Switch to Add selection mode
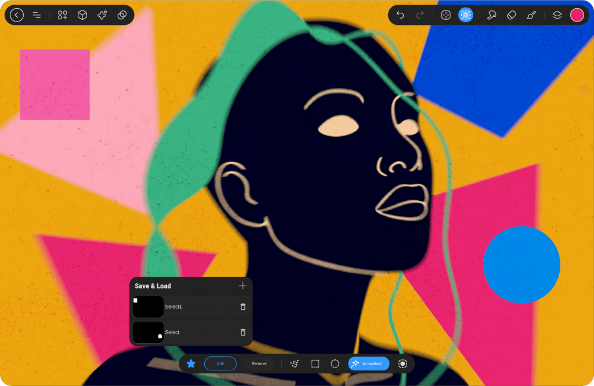 (x=220, y=363)
